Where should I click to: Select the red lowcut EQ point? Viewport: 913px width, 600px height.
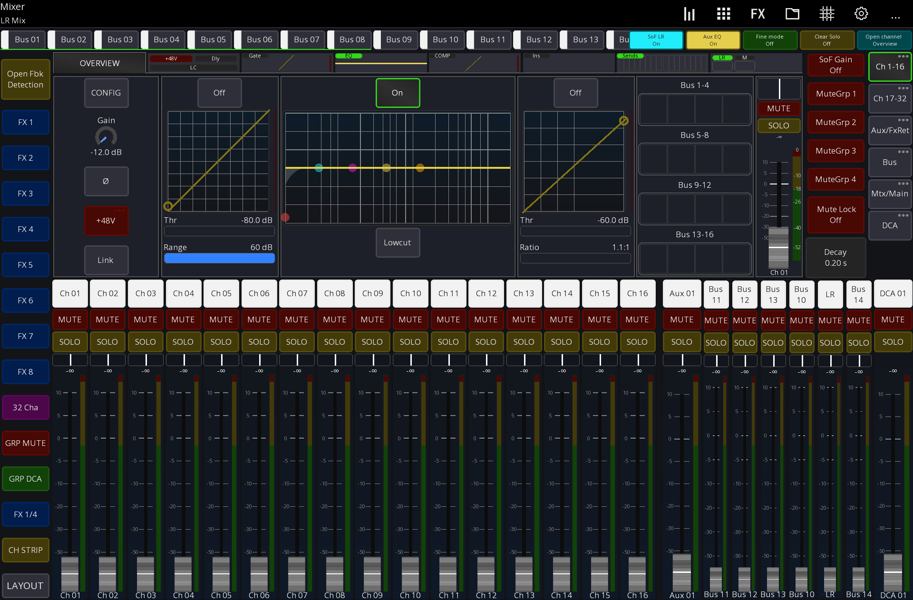pos(285,217)
